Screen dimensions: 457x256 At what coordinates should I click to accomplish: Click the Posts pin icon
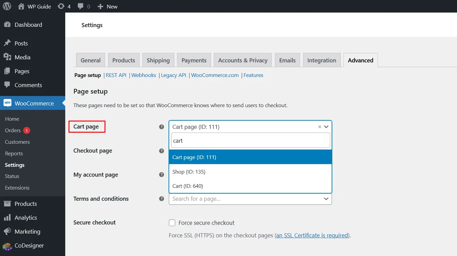coord(7,43)
